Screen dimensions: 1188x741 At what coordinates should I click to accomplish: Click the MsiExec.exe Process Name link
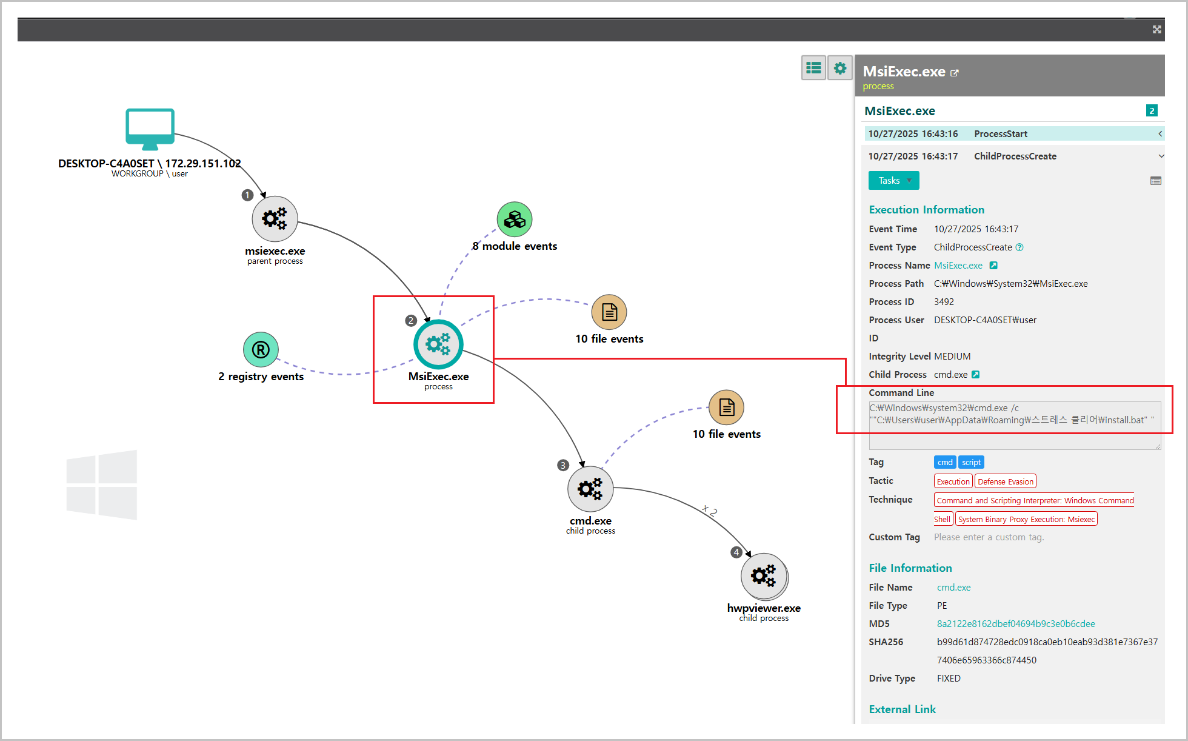click(x=958, y=266)
